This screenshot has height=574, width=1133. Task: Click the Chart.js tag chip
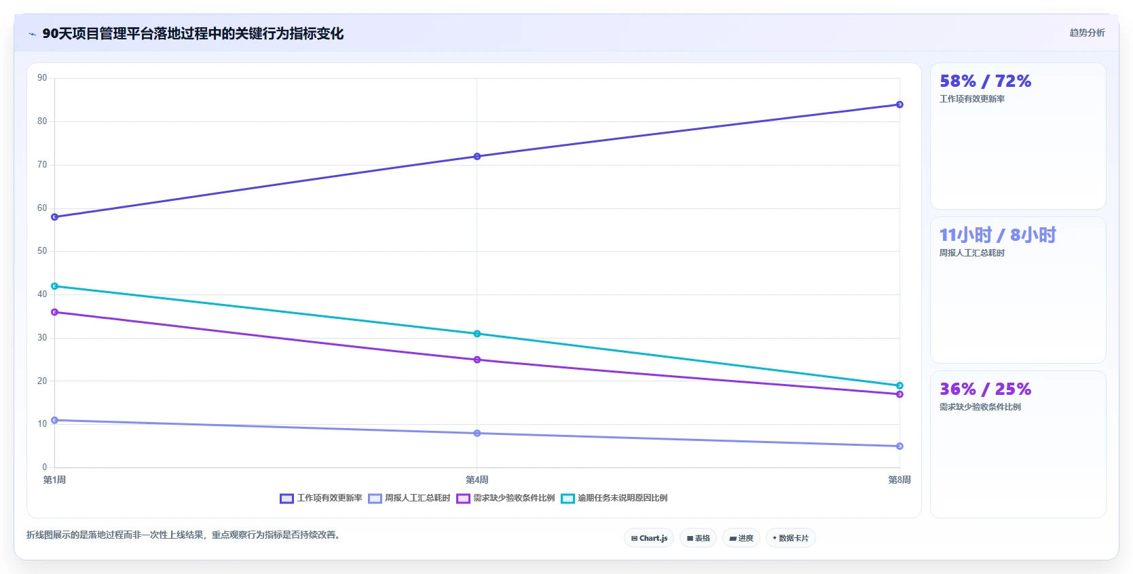click(x=649, y=538)
